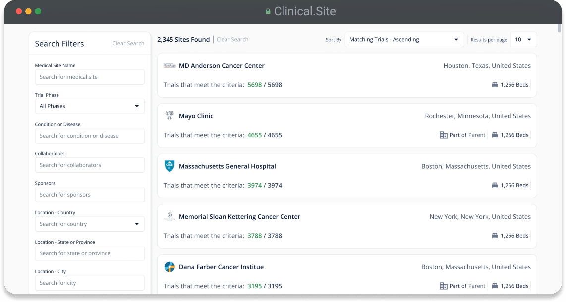Image resolution: width=566 pixels, height=302 pixels.
Task: Click the bed icon in Massachusetts General row
Action: [x=495, y=185]
